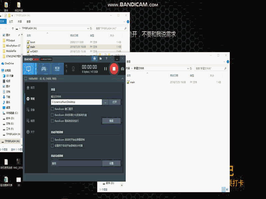This screenshot has width=266, height=199.
Task: Open Bandicam 截图 image section
Action: (x=31, y=121)
